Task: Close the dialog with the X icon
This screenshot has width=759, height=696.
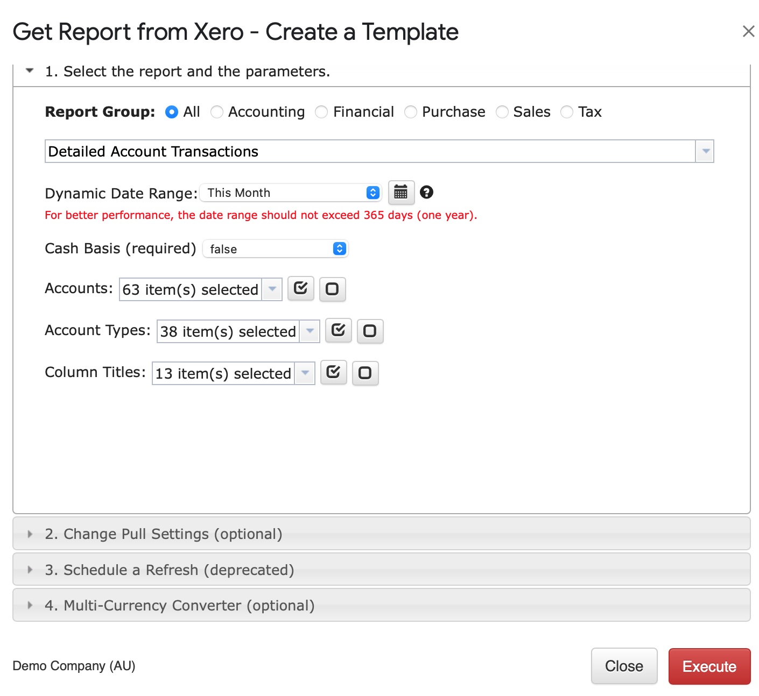Action: [748, 31]
